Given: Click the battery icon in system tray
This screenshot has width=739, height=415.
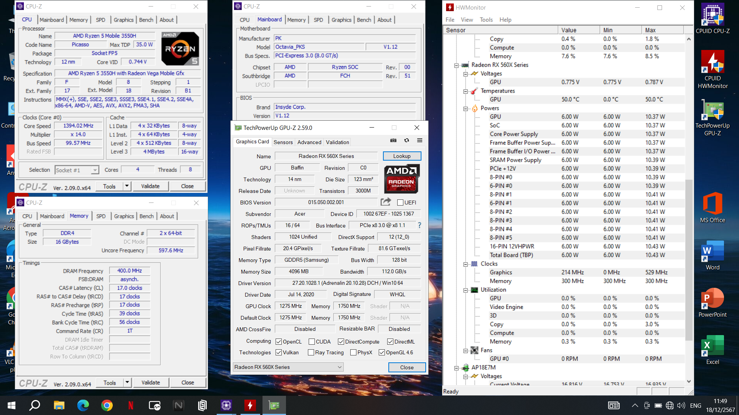Looking at the screenshot, I should [x=658, y=405].
